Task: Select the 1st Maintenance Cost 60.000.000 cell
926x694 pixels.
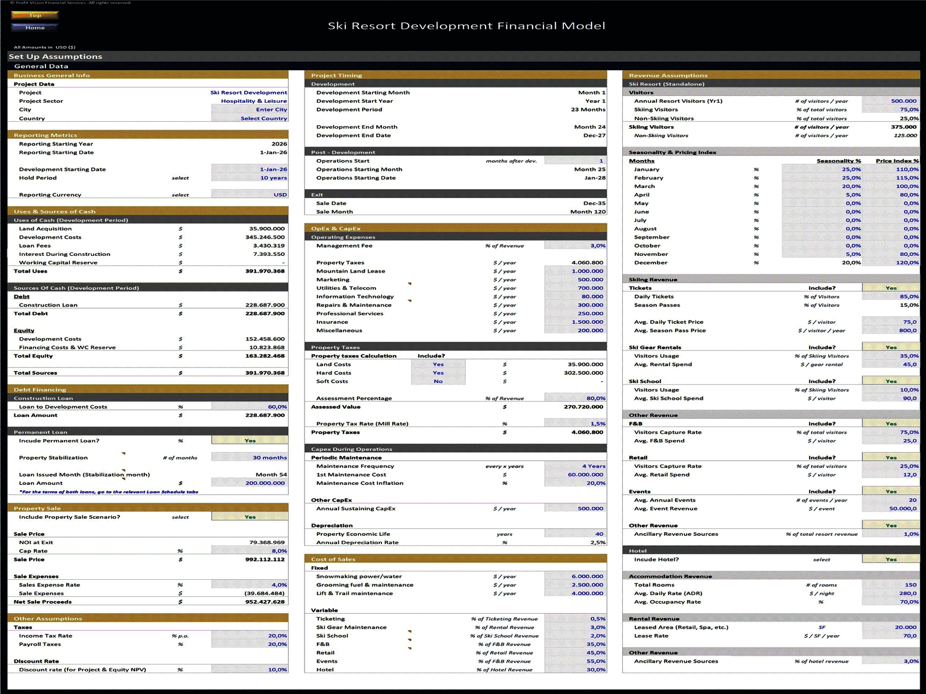Action: click(575, 475)
